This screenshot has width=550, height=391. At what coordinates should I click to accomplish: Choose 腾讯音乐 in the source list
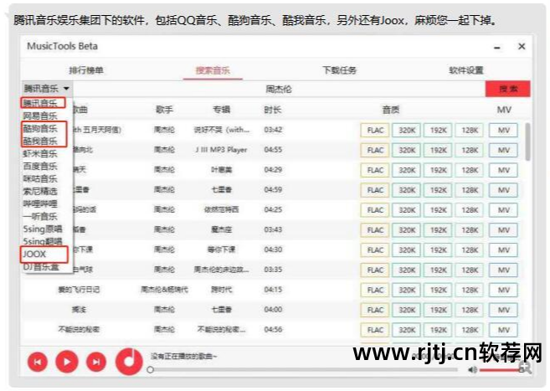click(40, 103)
